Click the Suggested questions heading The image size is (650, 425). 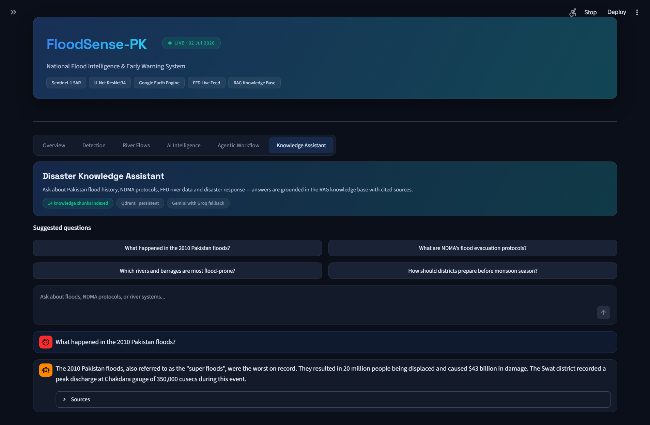(62, 227)
